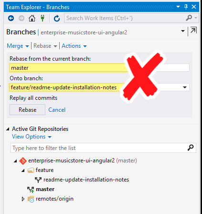202x214 pixels.
Task: Click the search magnifier in Work Items box
Action: (x=189, y=18)
